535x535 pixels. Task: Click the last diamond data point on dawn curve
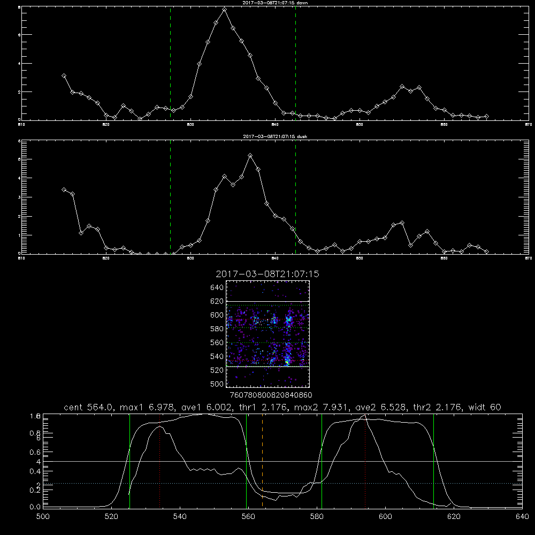(486, 117)
